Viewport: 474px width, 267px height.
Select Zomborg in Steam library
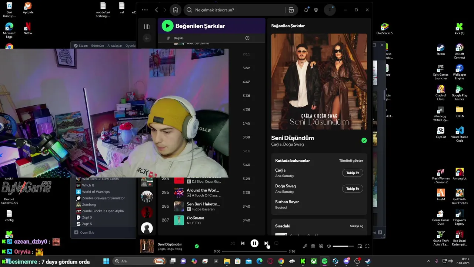[x=89, y=205]
